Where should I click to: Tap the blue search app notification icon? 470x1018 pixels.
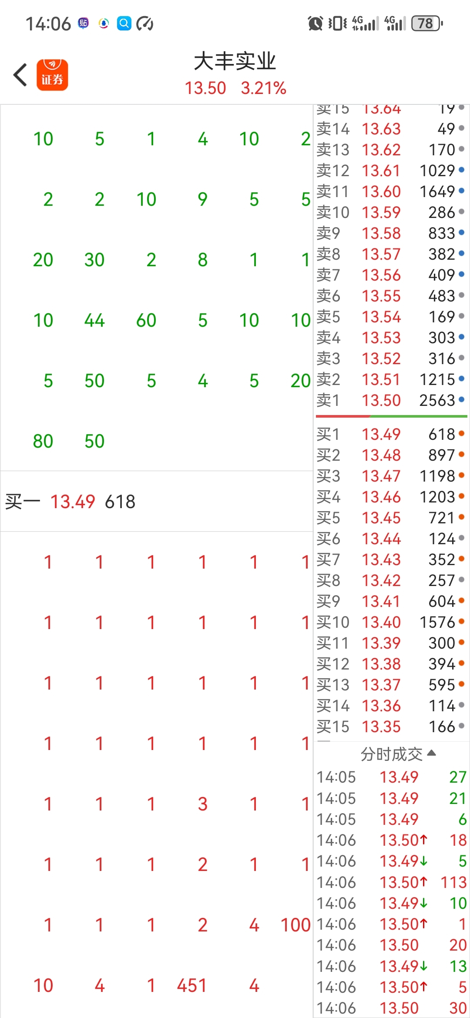point(124,23)
